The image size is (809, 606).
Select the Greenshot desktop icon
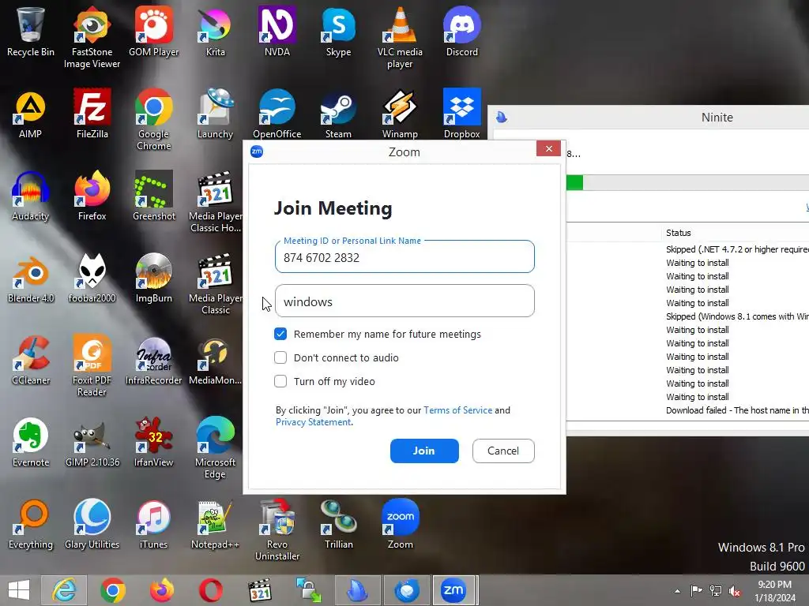coord(154,196)
